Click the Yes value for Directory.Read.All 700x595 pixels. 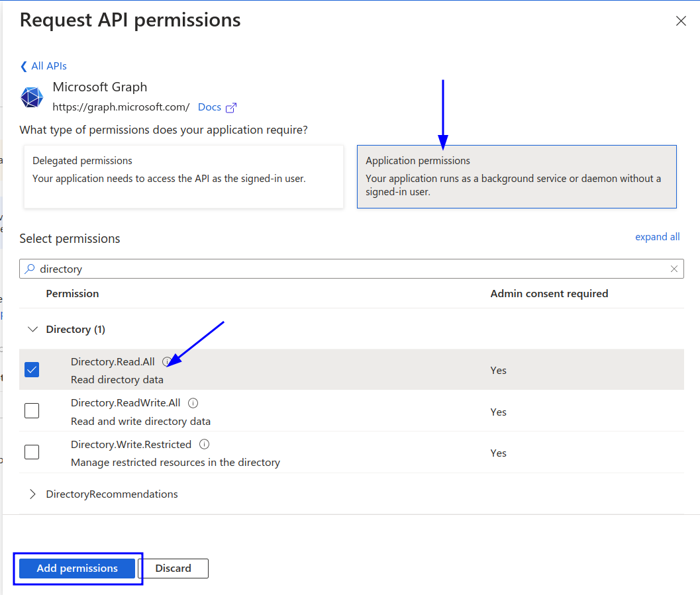tap(498, 371)
